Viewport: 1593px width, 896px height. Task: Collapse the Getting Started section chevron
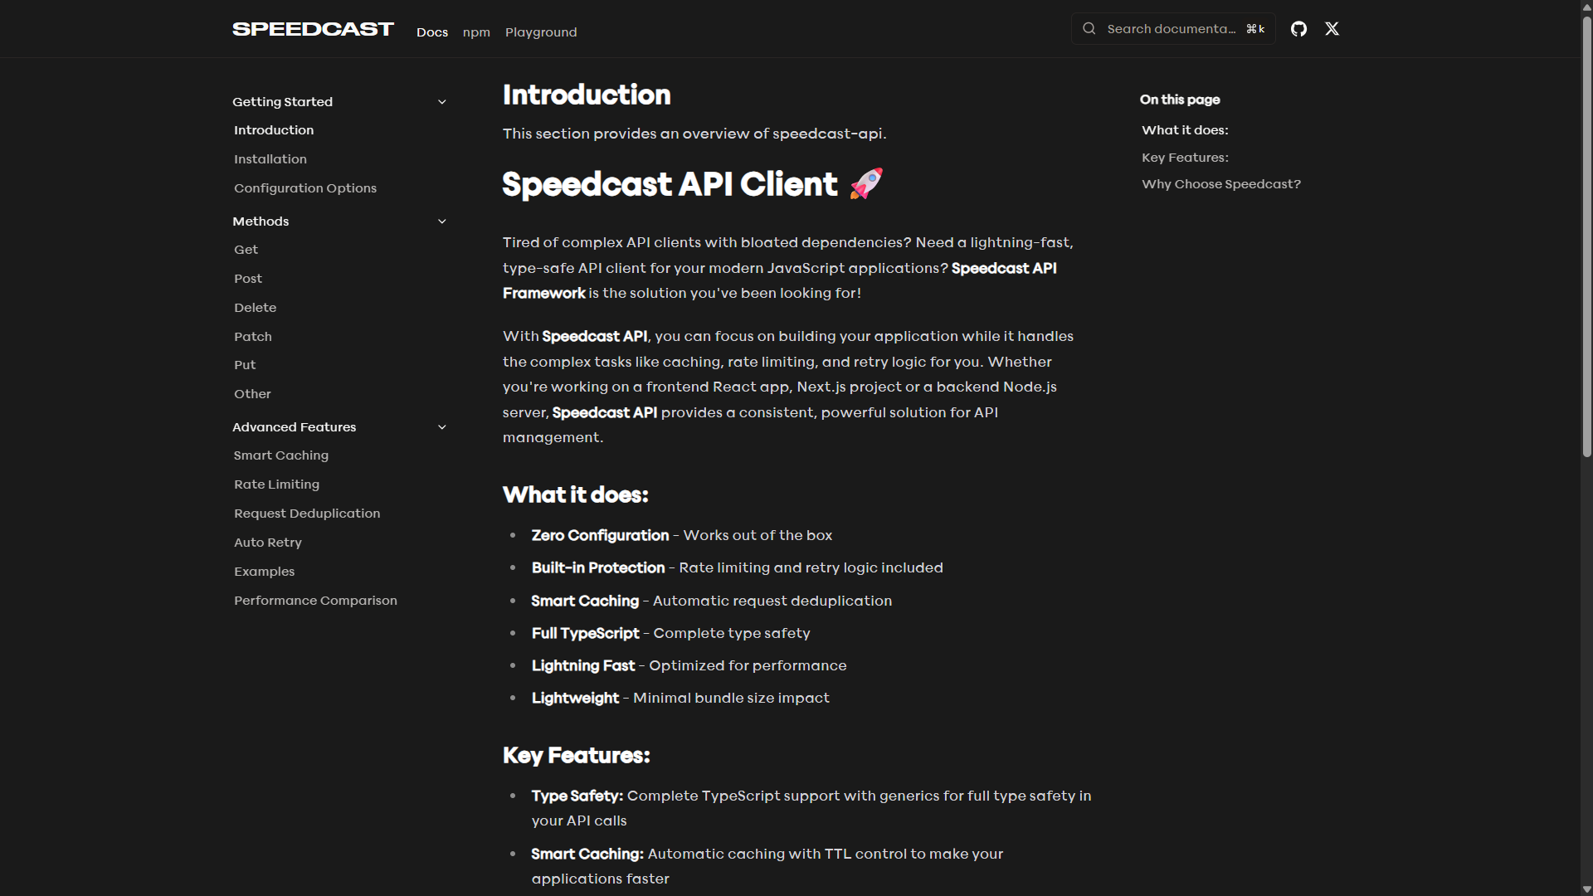442,102
